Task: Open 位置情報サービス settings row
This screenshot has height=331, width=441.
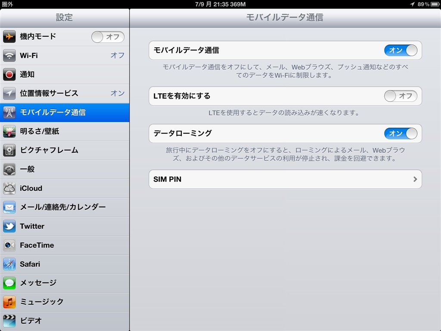Action: [65, 94]
